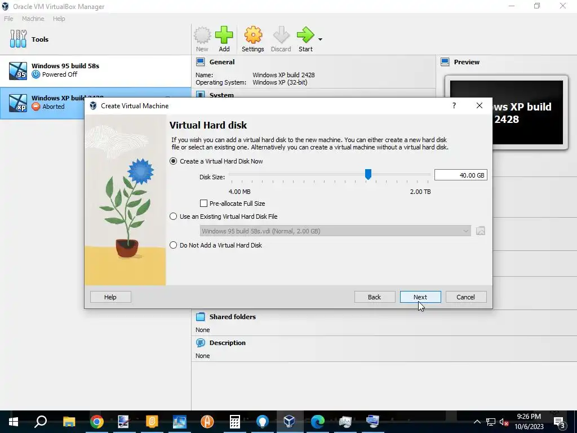Click the dialog question mark help icon
The width and height of the screenshot is (577, 433).
[x=454, y=105]
